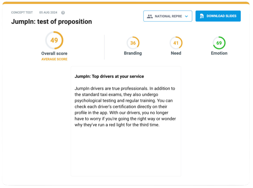
Task: Click the JumpIn drivers concept description paragraph
Action: 125,107
